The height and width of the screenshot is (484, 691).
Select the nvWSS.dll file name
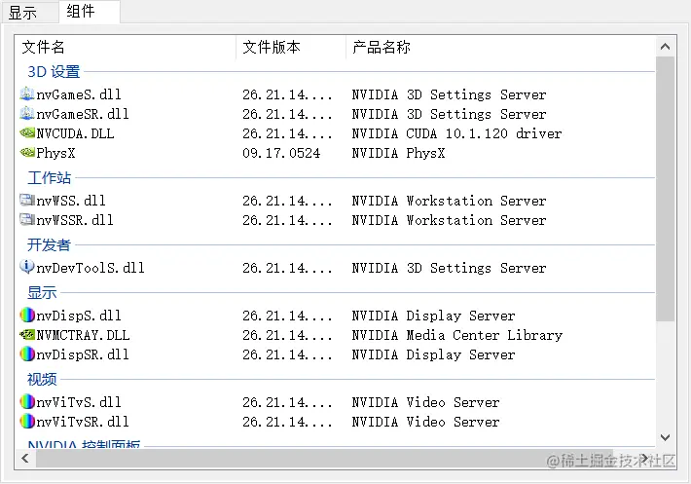[71, 201]
